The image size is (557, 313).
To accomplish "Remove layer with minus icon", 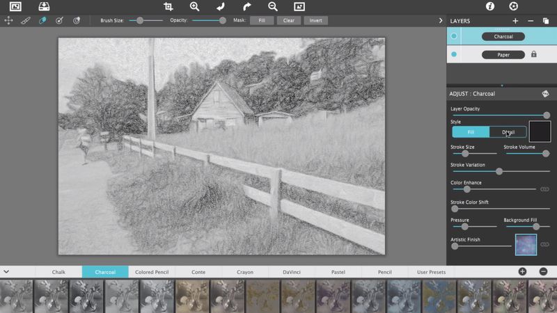I will [531, 21].
